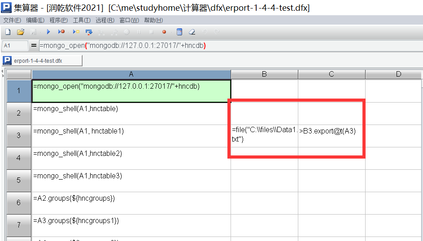Screen dimensions: 423x241
Task: Open the 窗口(W) menu
Action: 129,20
